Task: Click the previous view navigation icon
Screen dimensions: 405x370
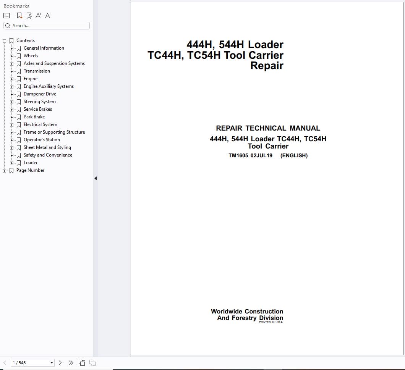Action: click(x=82, y=363)
